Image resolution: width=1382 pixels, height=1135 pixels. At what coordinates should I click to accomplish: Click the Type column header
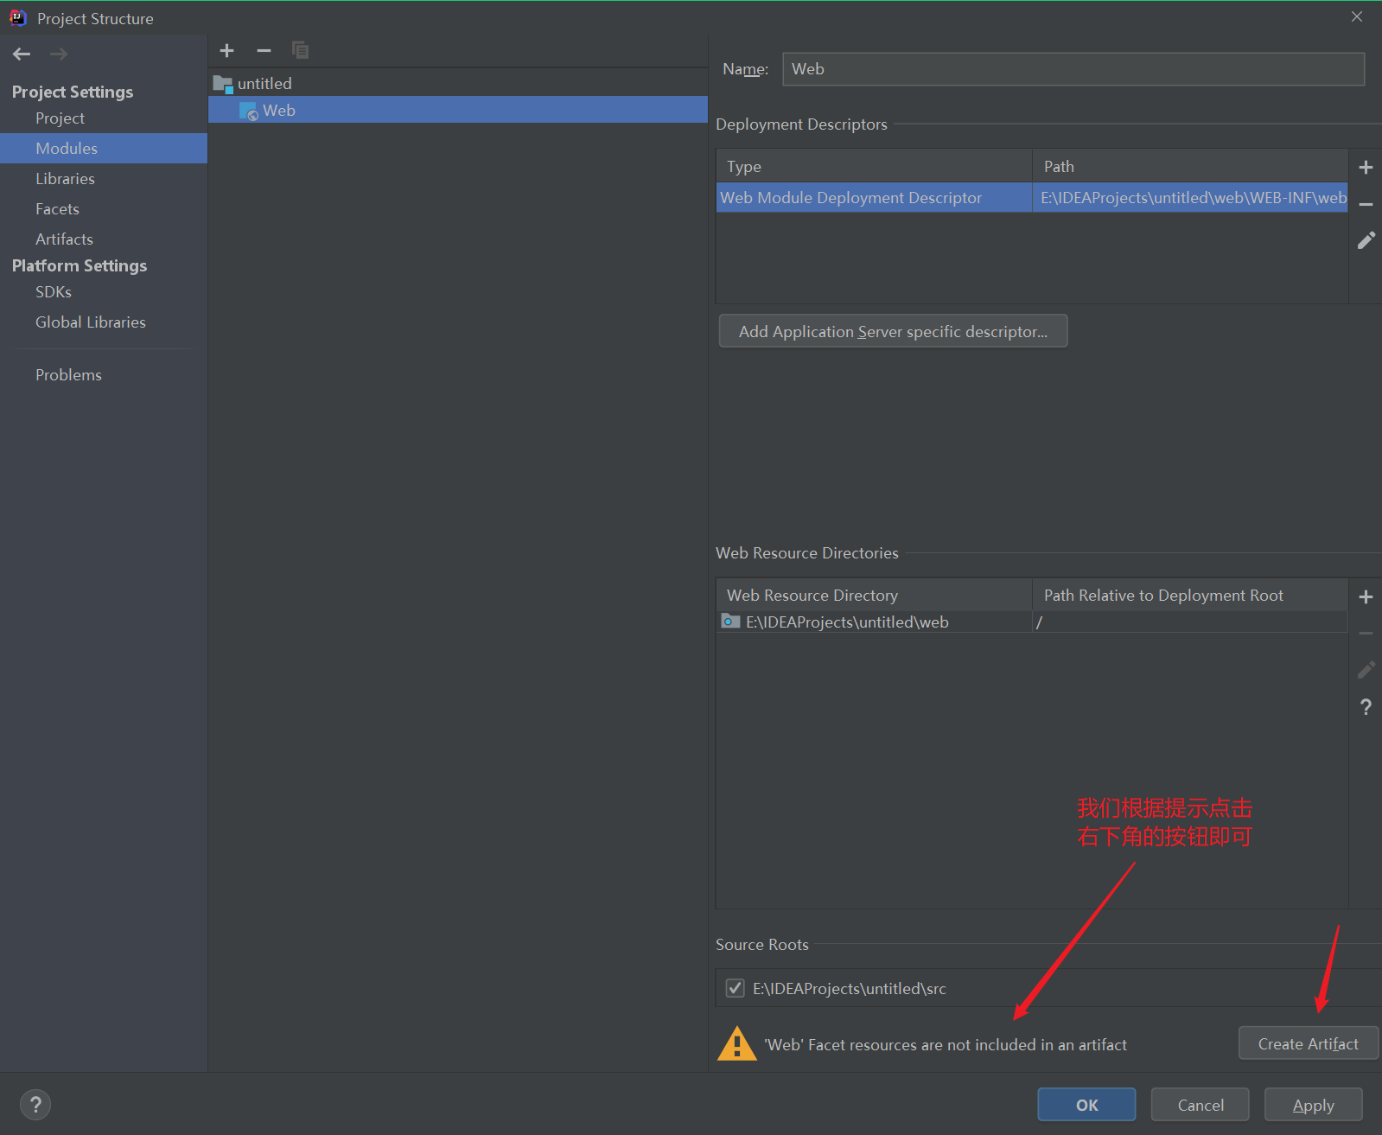tap(874, 166)
